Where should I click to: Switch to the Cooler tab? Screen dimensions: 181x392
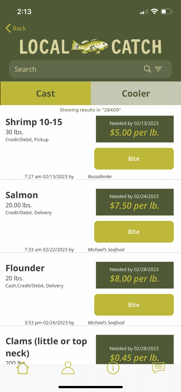coord(136,93)
